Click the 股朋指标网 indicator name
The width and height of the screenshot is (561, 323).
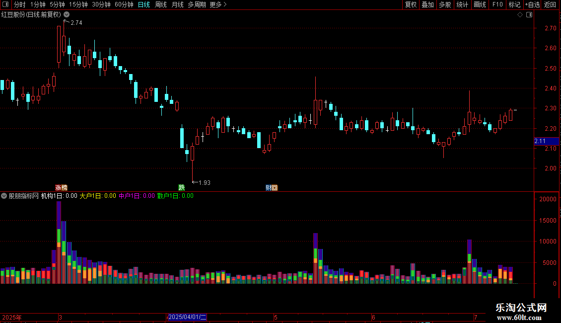pyautogui.click(x=24, y=196)
